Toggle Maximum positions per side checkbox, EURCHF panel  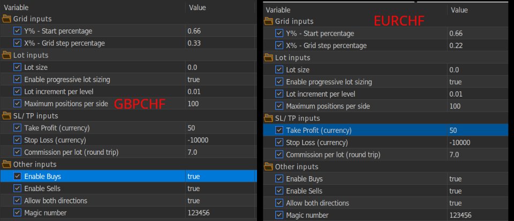click(279, 106)
